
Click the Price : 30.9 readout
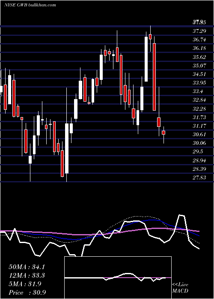(x=27, y=293)
